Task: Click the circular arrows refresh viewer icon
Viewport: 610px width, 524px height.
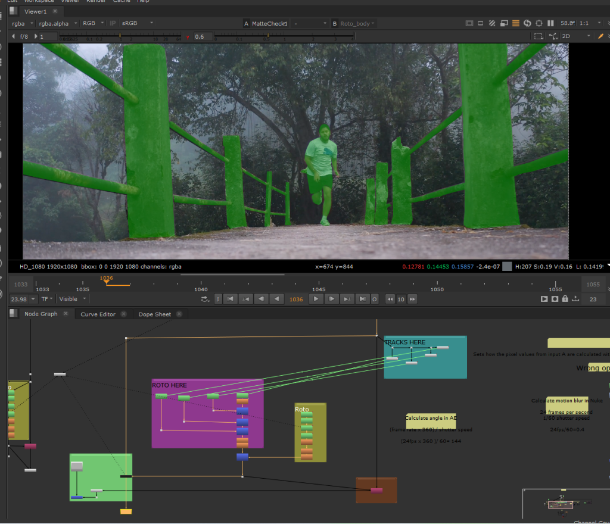Action: pos(527,23)
